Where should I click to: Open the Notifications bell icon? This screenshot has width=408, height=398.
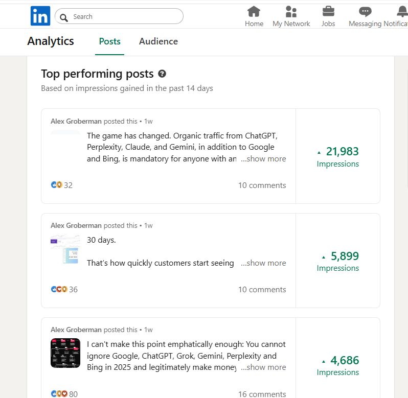[x=402, y=11]
